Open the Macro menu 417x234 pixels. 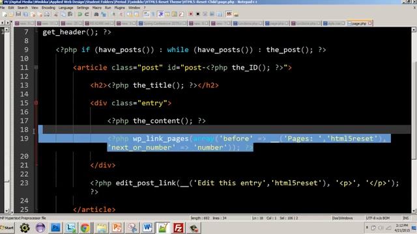pyautogui.click(x=97, y=8)
